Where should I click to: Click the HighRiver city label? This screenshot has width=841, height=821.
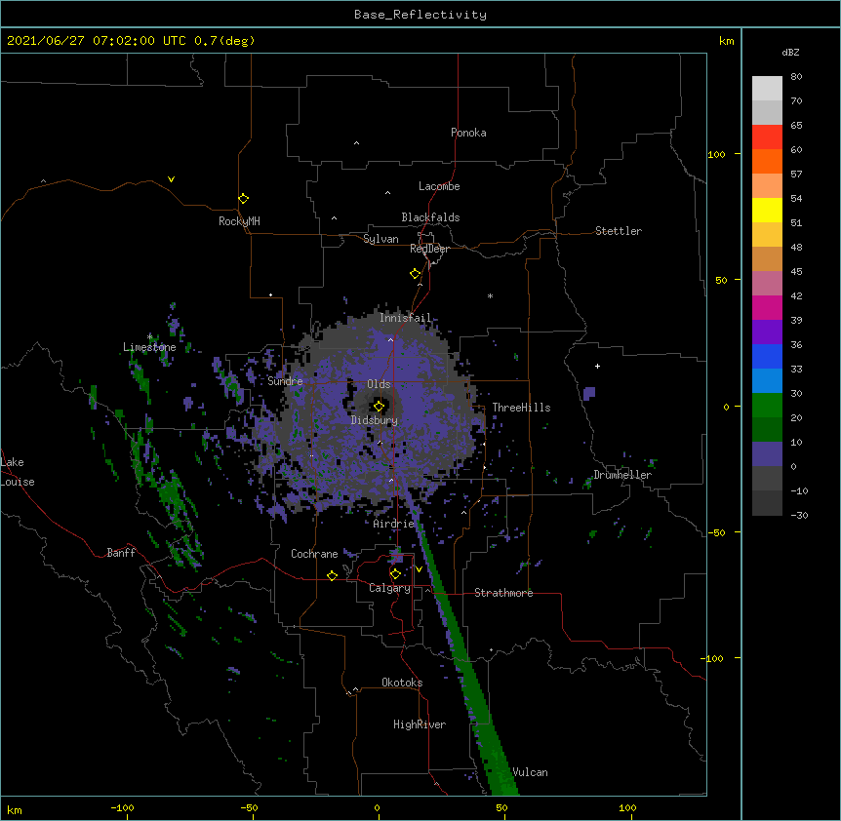pyautogui.click(x=420, y=724)
